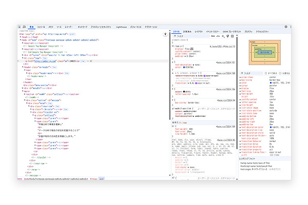Image resolution: width=308 pixels, height=205 pixels.
Task: Check the Group (分類する) checkbox
Action: click(280, 73)
